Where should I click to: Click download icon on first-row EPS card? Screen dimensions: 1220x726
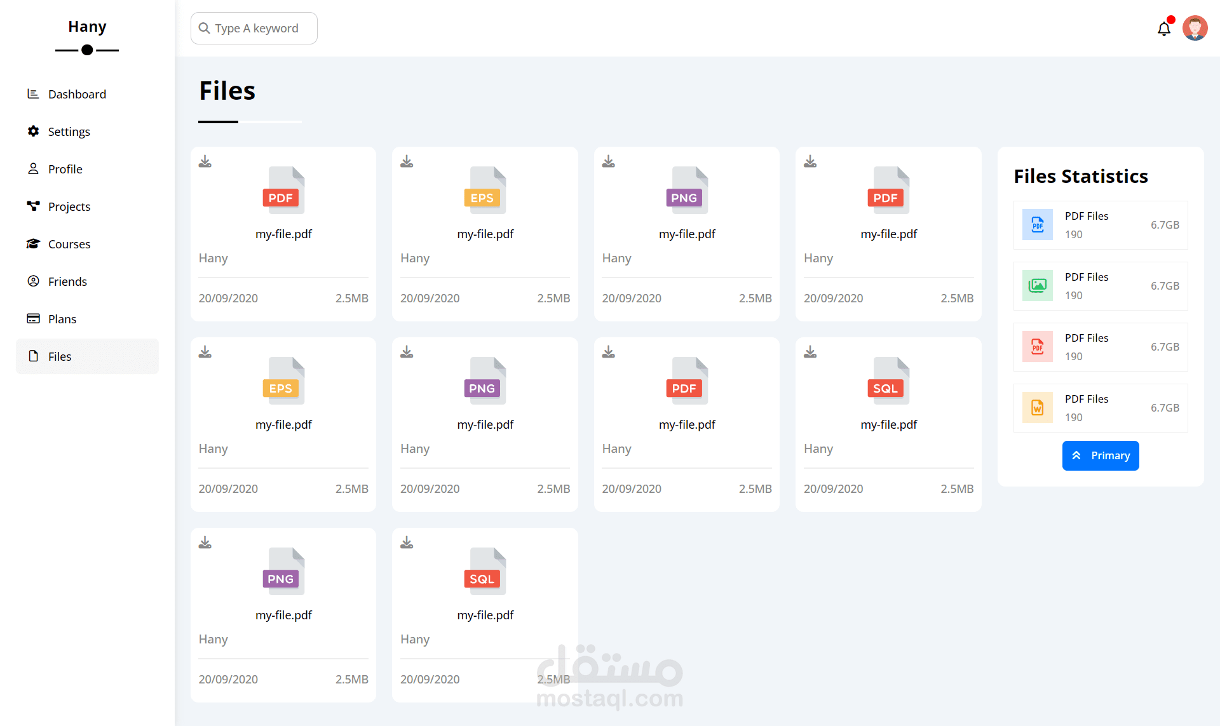point(407,161)
